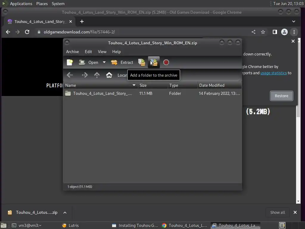Reload the Chrome page

point(27,32)
